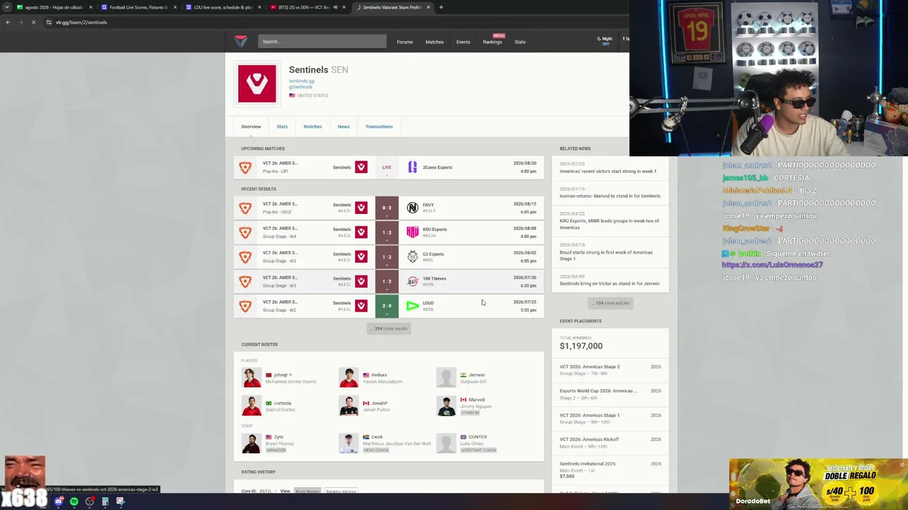The image size is (908, 510).
Task: Open Events in the site navigation
Action: click(463, 42)
